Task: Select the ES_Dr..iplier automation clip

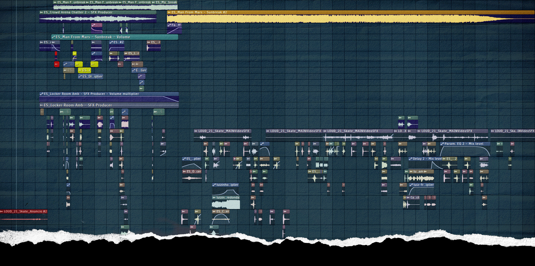Action: coord(91,76)
